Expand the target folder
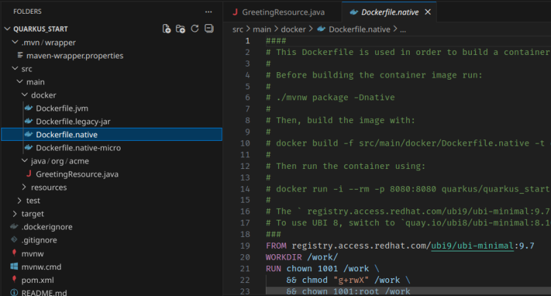Viewport: 551px width, 296px height. (32, 214)
